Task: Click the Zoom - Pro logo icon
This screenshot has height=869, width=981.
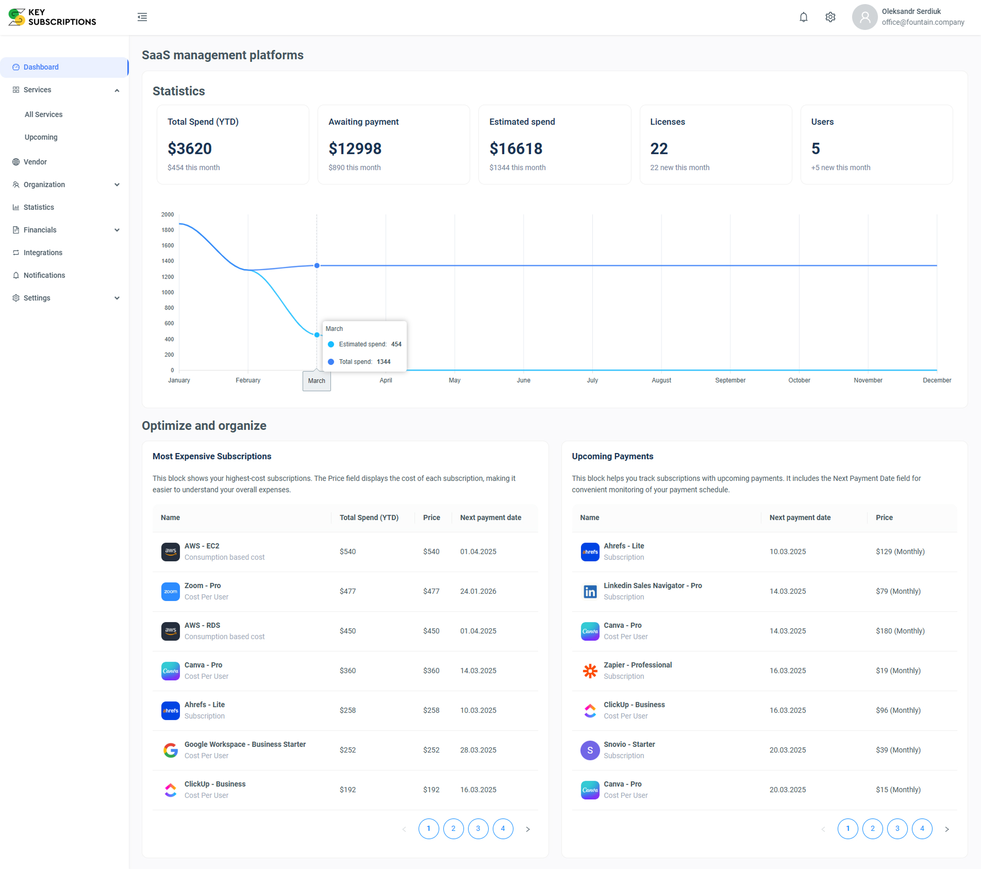Action: pos(171,591)
